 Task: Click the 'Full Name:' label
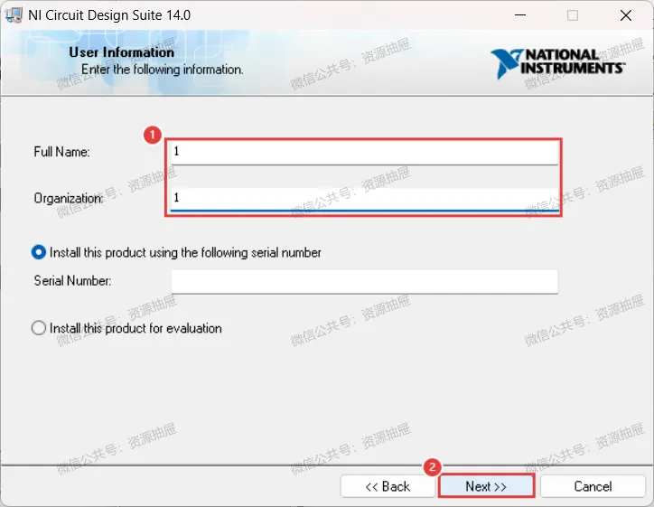[61, 152]
